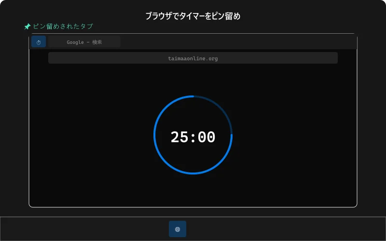Click the green pushpin icon

[28, 27]
